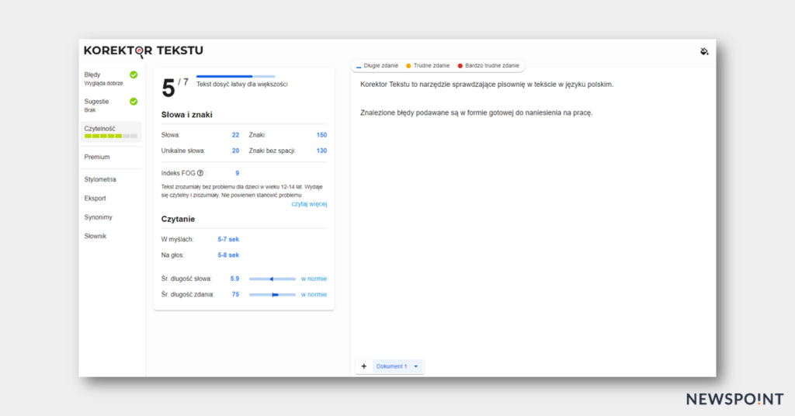Open the Premium menu item
This screenshot has width=795, height=416.
[97, 157]
